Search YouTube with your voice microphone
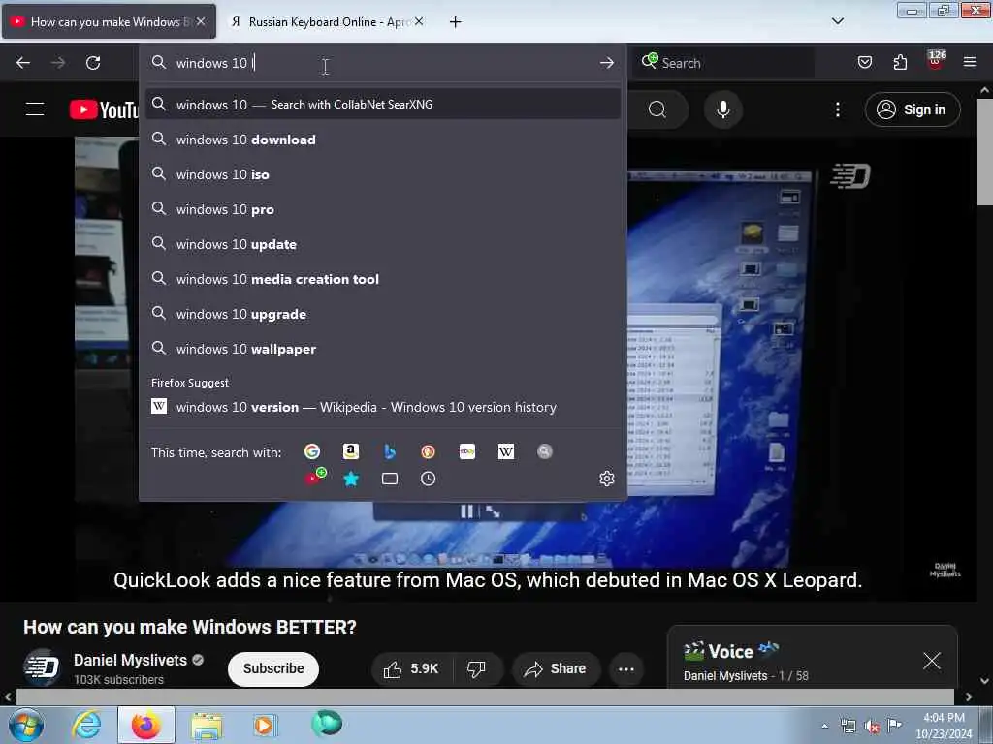 [722, 109]
